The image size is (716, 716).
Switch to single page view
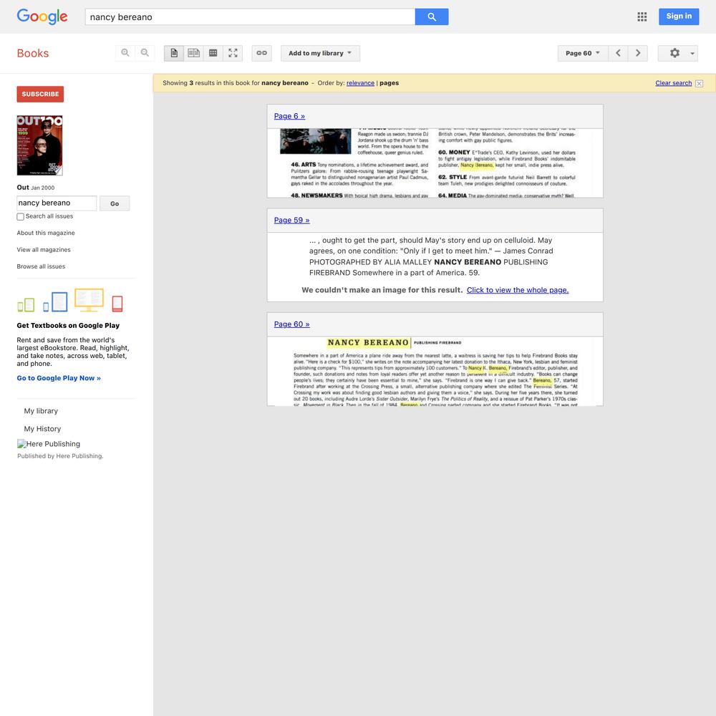tap(174, 53)
